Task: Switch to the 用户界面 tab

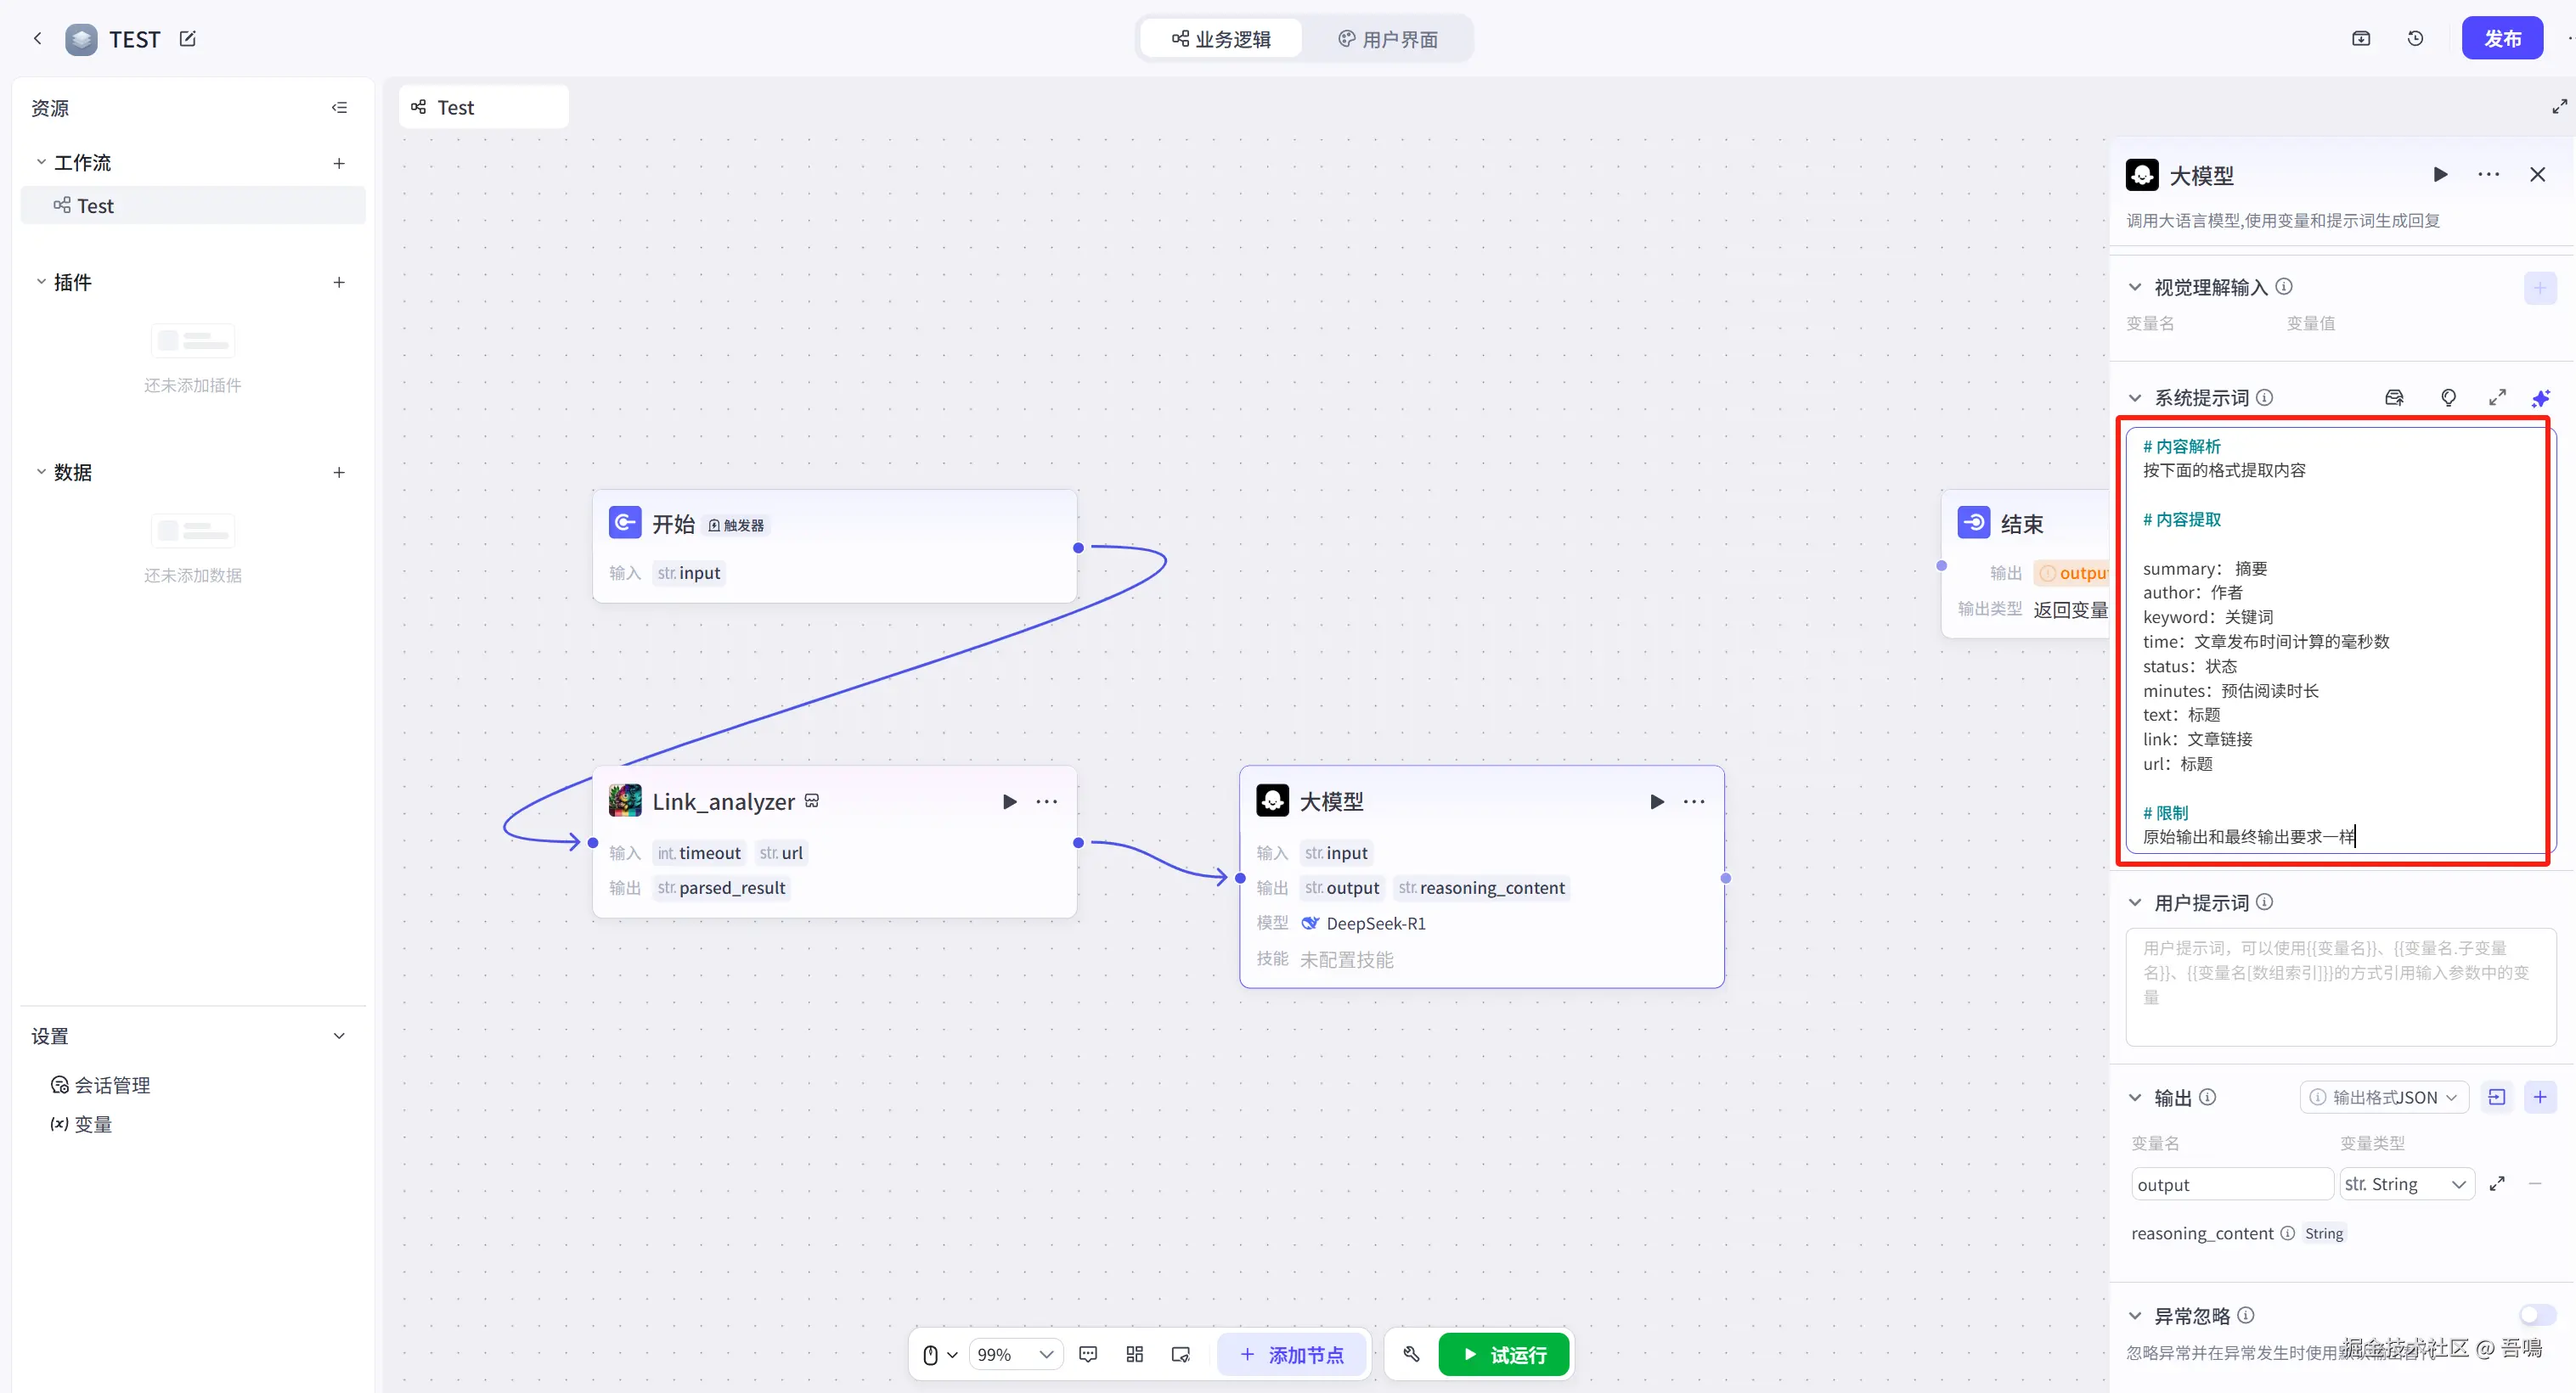Action: click(1388, 39)
